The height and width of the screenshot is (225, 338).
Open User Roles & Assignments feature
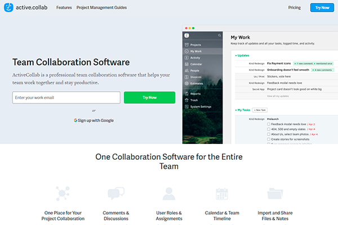pyautogui.click(x=169, y=216)
